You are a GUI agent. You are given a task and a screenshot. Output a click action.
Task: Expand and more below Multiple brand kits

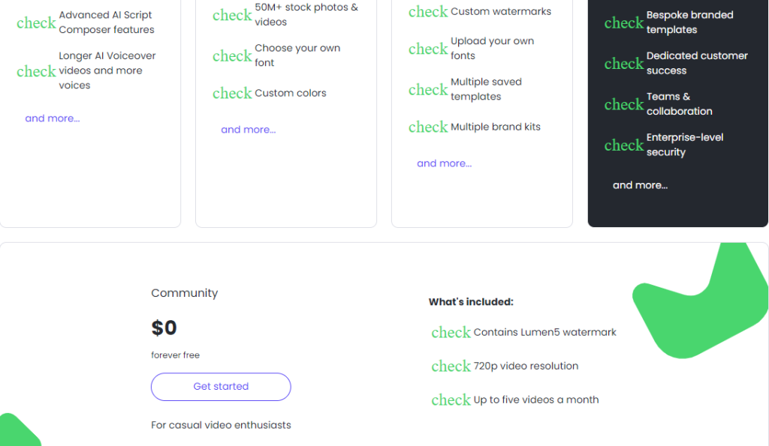pos(444,163)
